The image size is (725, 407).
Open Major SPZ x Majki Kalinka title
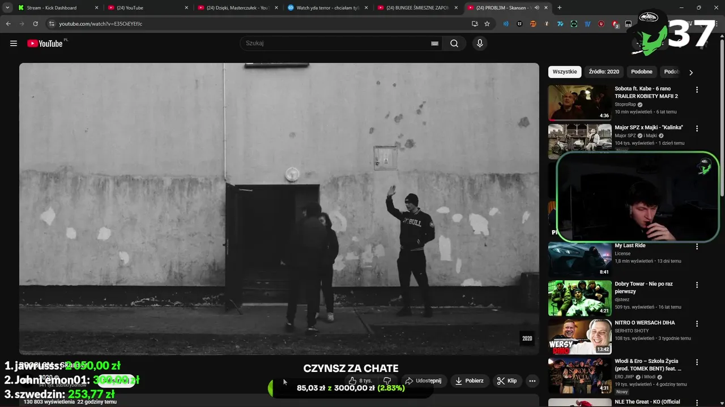point(649,128)
